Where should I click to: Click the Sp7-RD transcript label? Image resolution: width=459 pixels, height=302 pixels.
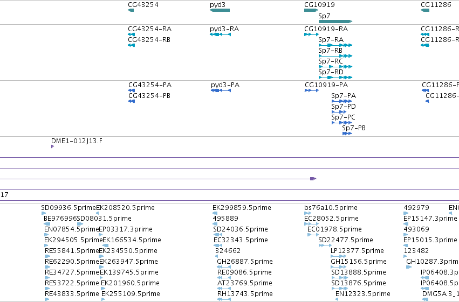point(331,72)
